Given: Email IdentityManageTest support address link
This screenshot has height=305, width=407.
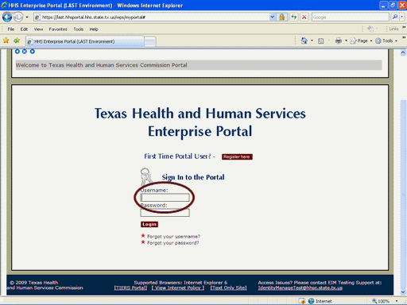Looking at the screenshot, I should point(300,288).
